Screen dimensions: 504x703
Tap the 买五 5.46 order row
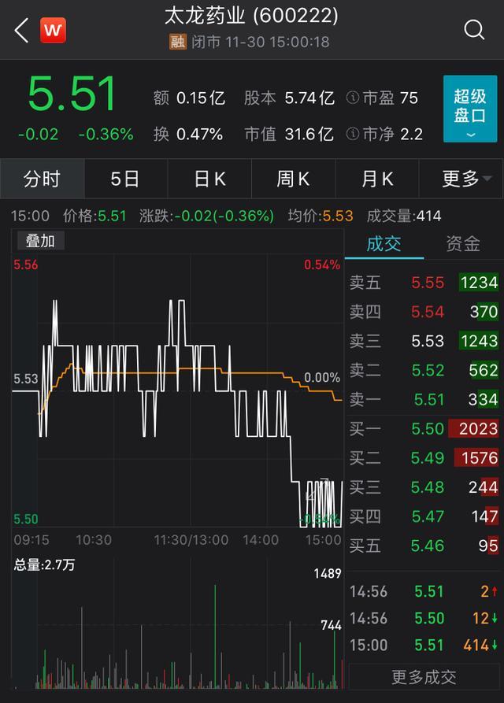point(424,546)
